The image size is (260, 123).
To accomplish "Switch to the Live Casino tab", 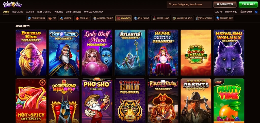I will [18, 12].
